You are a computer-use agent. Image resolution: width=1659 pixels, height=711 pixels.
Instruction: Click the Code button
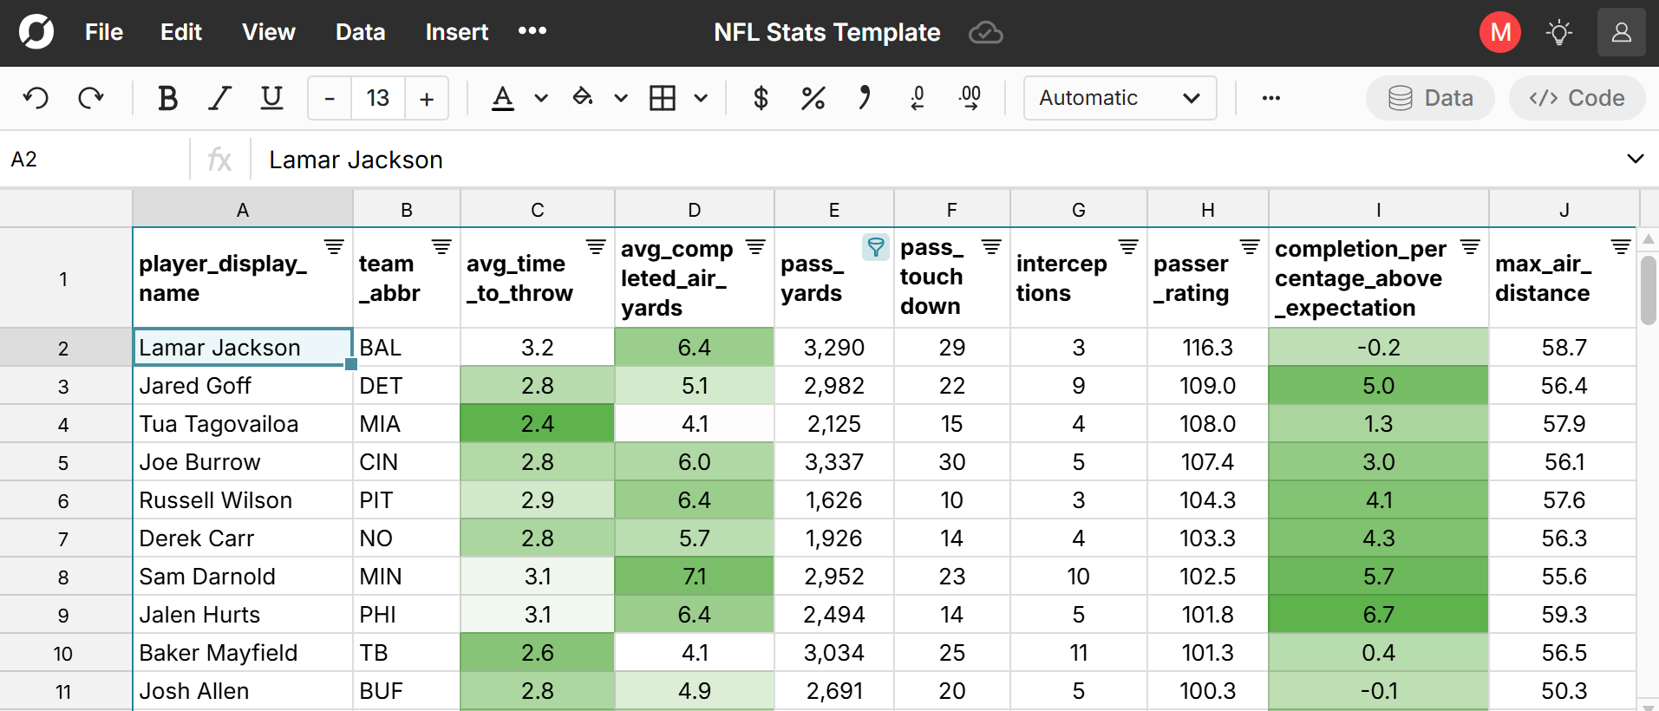[1577, 98]
